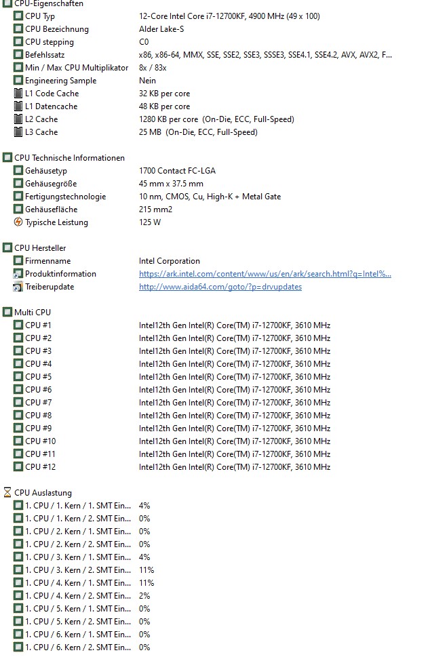Viewport: 432px width, 659px height.
Task: Select the Alder Lake-S value
Action: (161, 29)
